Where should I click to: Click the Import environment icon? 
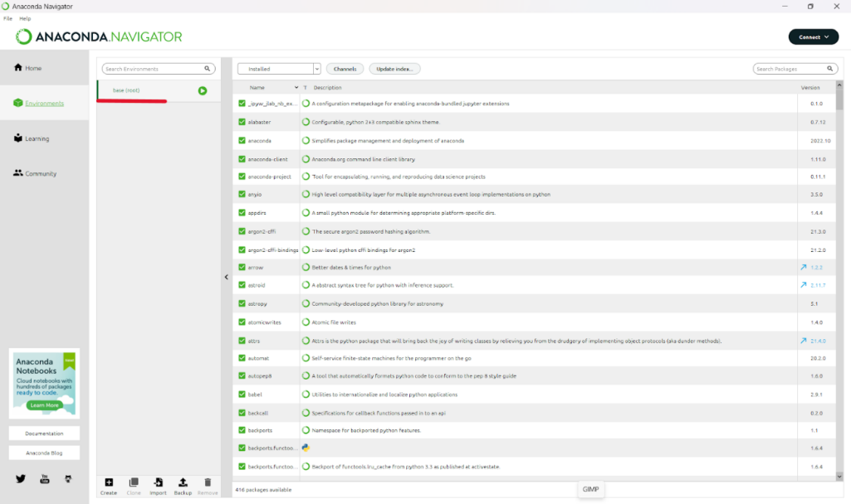(158, 482)
